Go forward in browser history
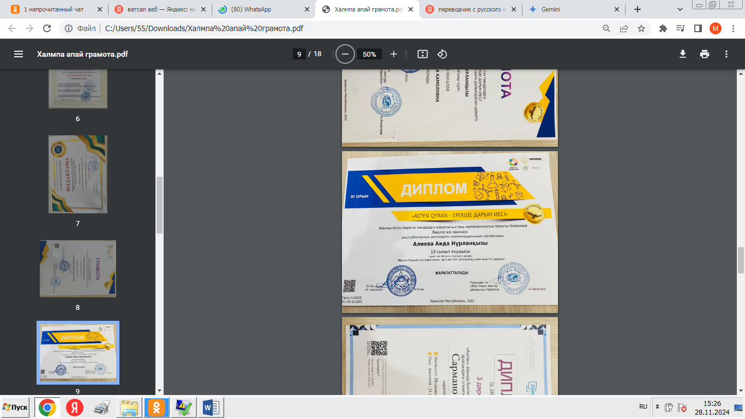Screen dimensions: 745x419 click(x=29, y=28)
